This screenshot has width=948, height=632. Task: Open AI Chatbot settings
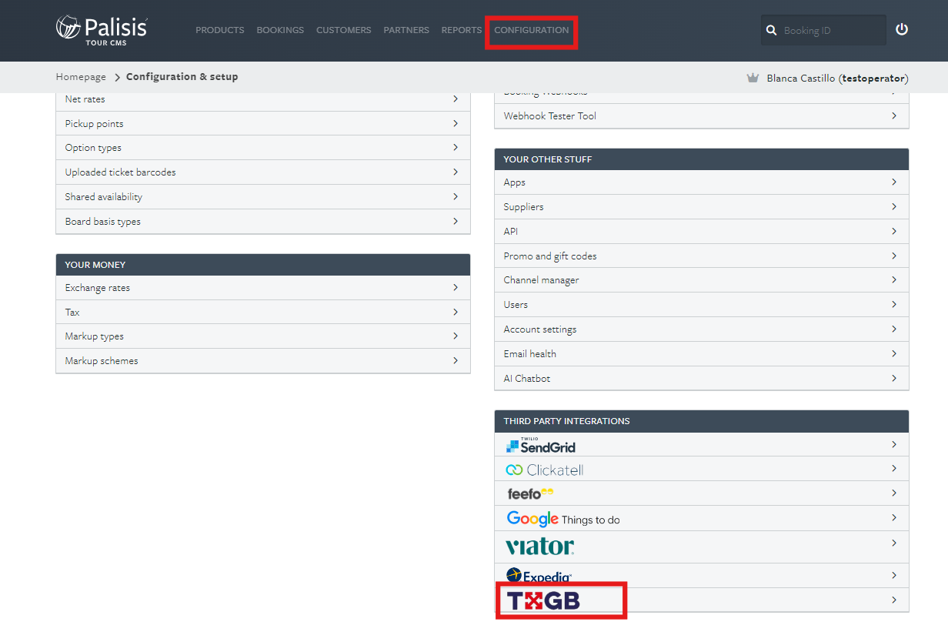701,379
